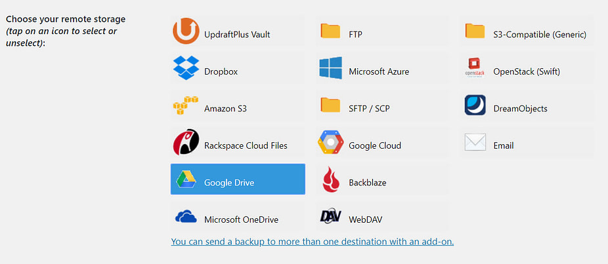Pick the S3-Compatible (Generic) folder icon
Screen dimensions: 608x264
475,31
